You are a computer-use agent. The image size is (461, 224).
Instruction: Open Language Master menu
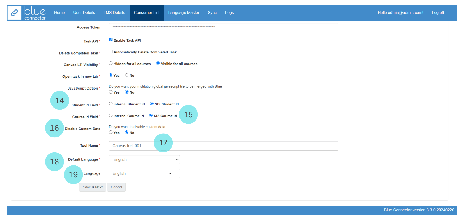click(x=184, y=13)
